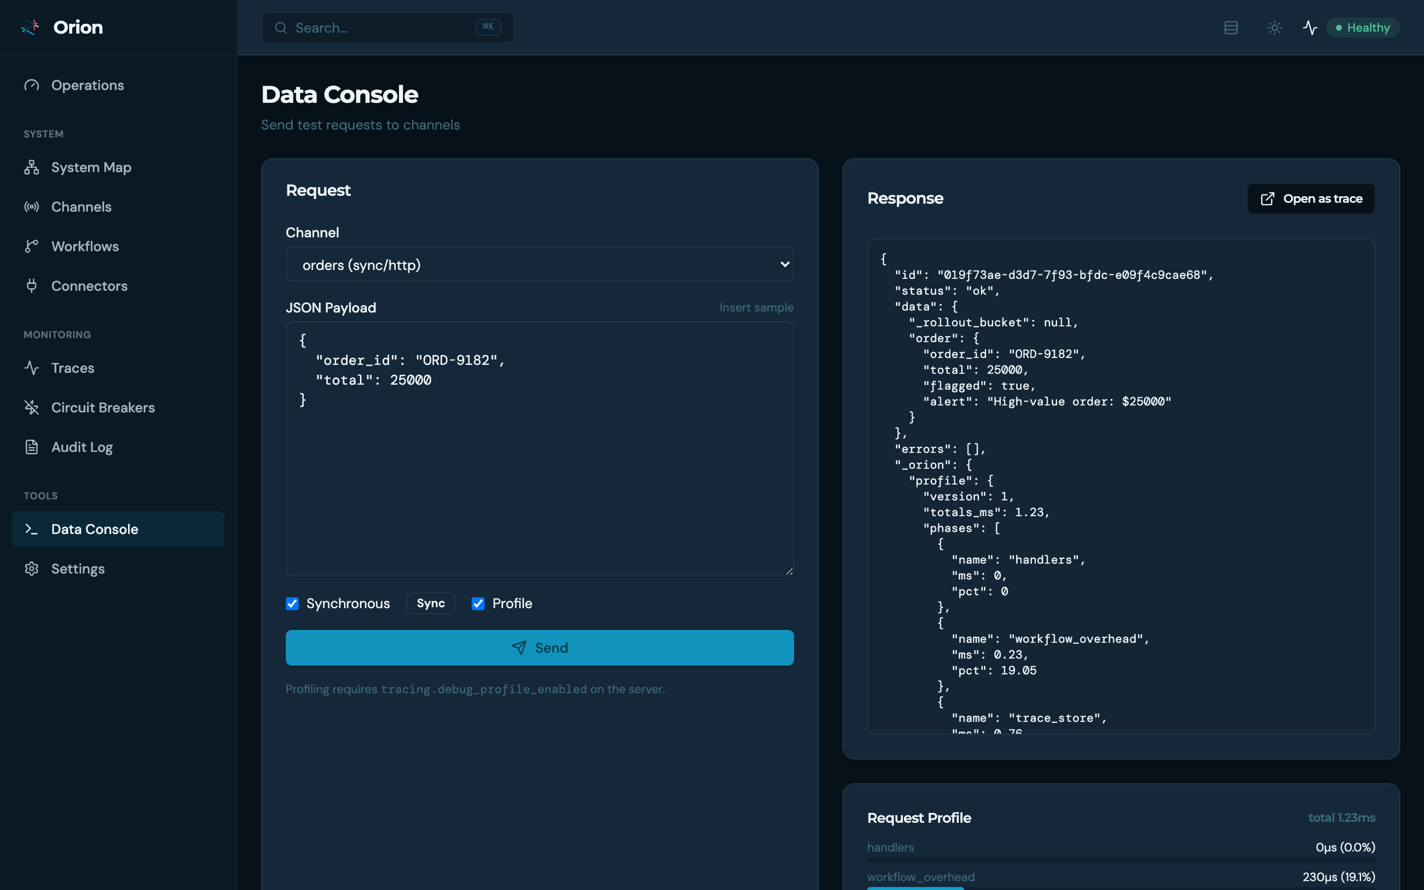Screen dimensions: 1424x890
Task: Open Circuit Breakers page
Action: (x=118, y=407)
